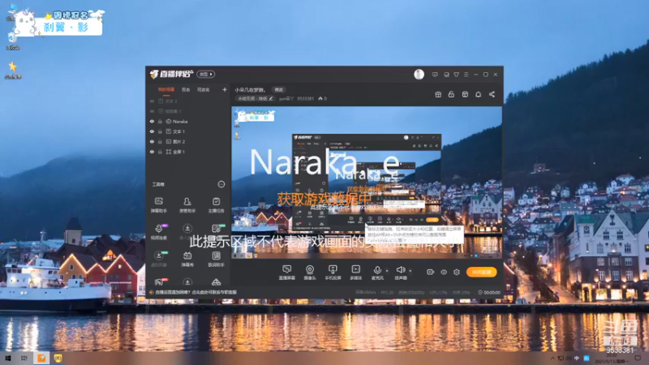Screen dimensions: 649x365
Task: Toggle preview eye icon in bottom bar
Action: 444,272
